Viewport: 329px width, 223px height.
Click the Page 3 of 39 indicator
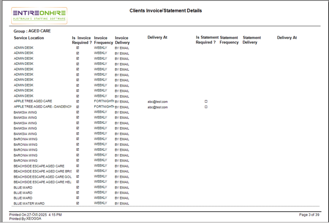pos(310,215)
